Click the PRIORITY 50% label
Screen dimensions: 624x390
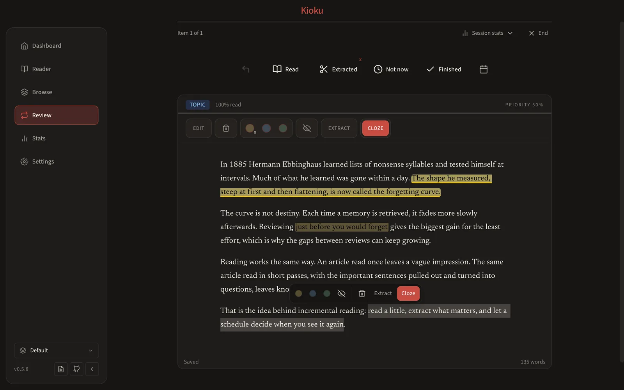[x=524, y=105]
